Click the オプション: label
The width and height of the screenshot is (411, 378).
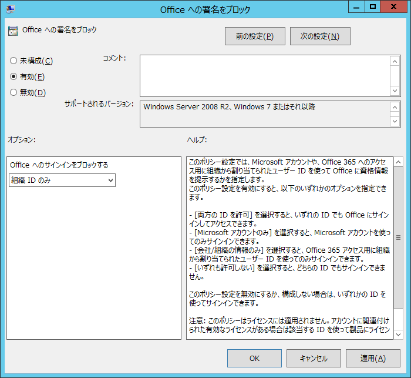point(22,140)
